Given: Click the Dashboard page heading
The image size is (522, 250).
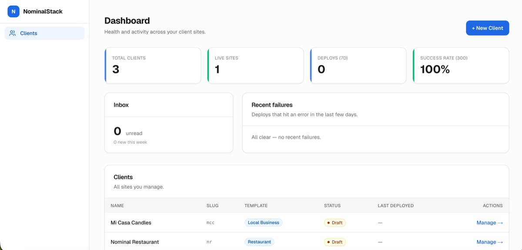Looking at the screenshot, I should (127, 20).
